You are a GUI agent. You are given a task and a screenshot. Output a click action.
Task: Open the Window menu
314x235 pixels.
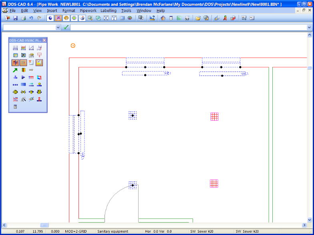tap(144, 10)
